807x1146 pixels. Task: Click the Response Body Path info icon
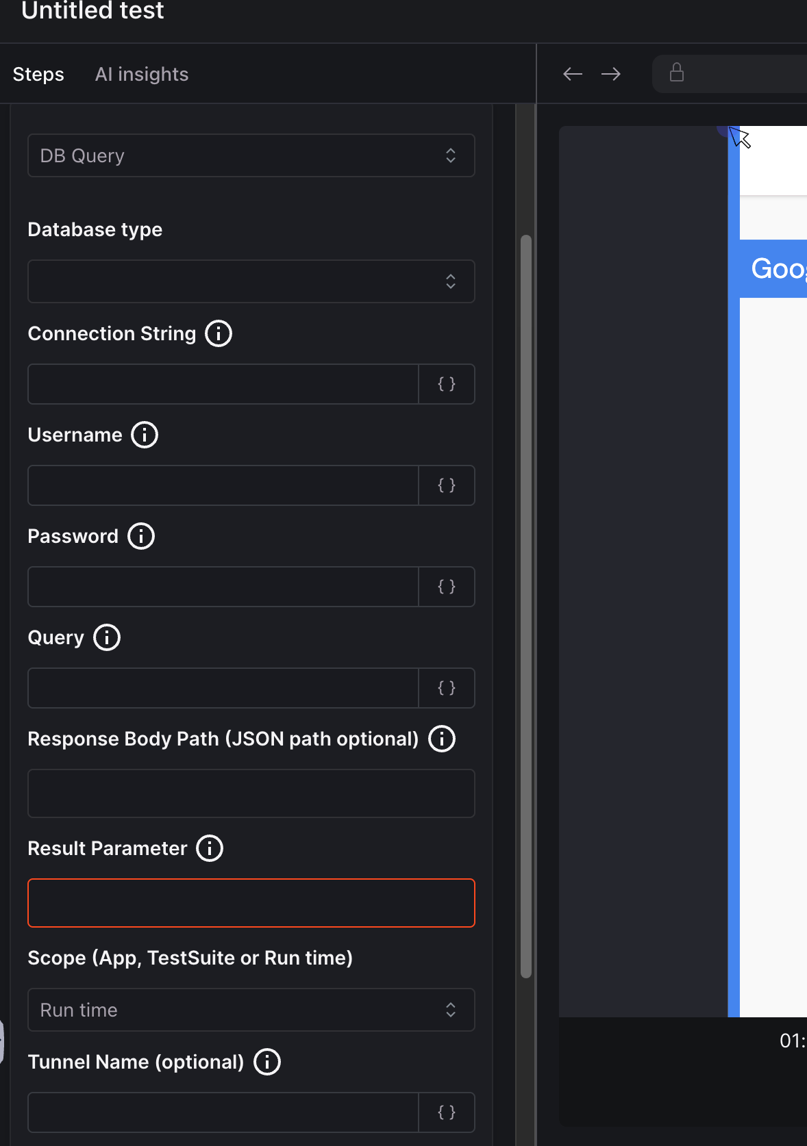click(x=442, y=739)
